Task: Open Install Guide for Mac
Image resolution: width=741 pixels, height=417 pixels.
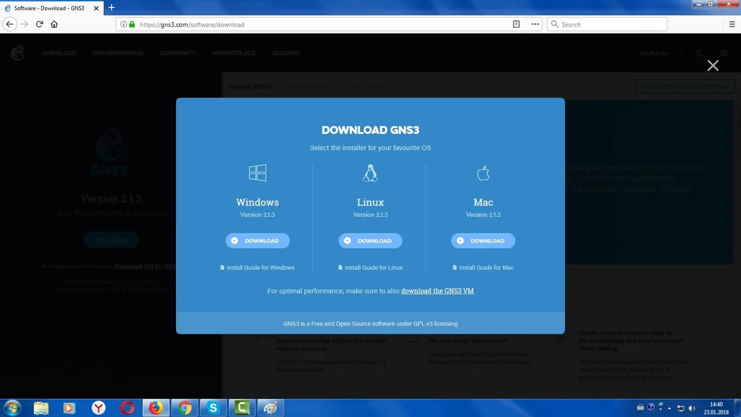Action: tap(483, 268)
